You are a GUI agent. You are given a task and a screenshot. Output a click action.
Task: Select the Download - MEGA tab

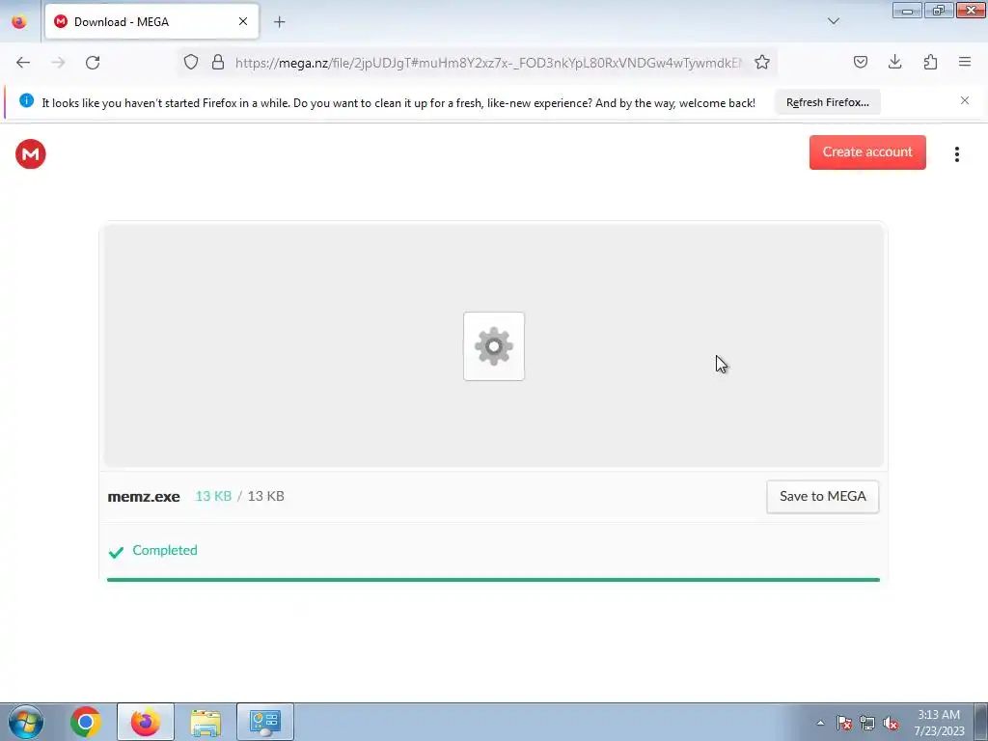click(151, 21)
